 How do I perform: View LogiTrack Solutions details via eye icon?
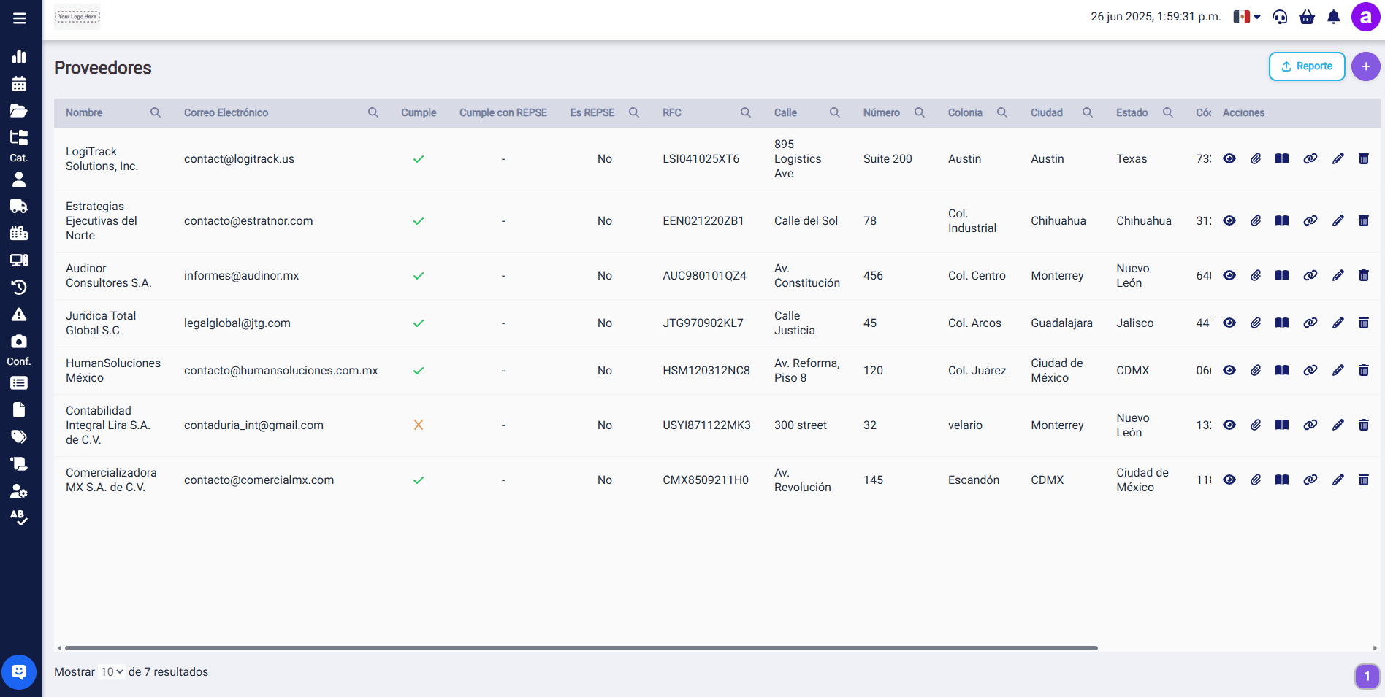(1229, 158)
